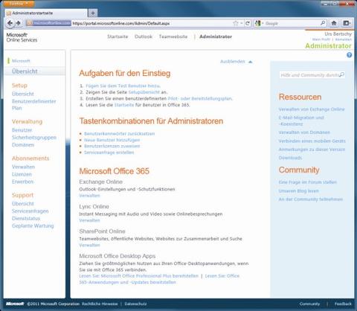Image resolution: width=357 pixels, height=311 pixels.
Task: Open Datenschutz in the footer
Action: click(x=135, y=304)
